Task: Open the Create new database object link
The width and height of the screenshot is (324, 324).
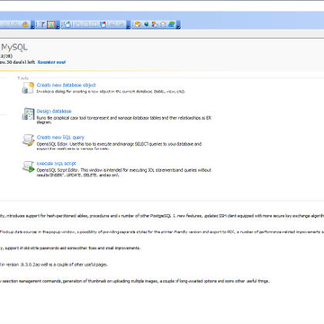Action: [67, 85]
